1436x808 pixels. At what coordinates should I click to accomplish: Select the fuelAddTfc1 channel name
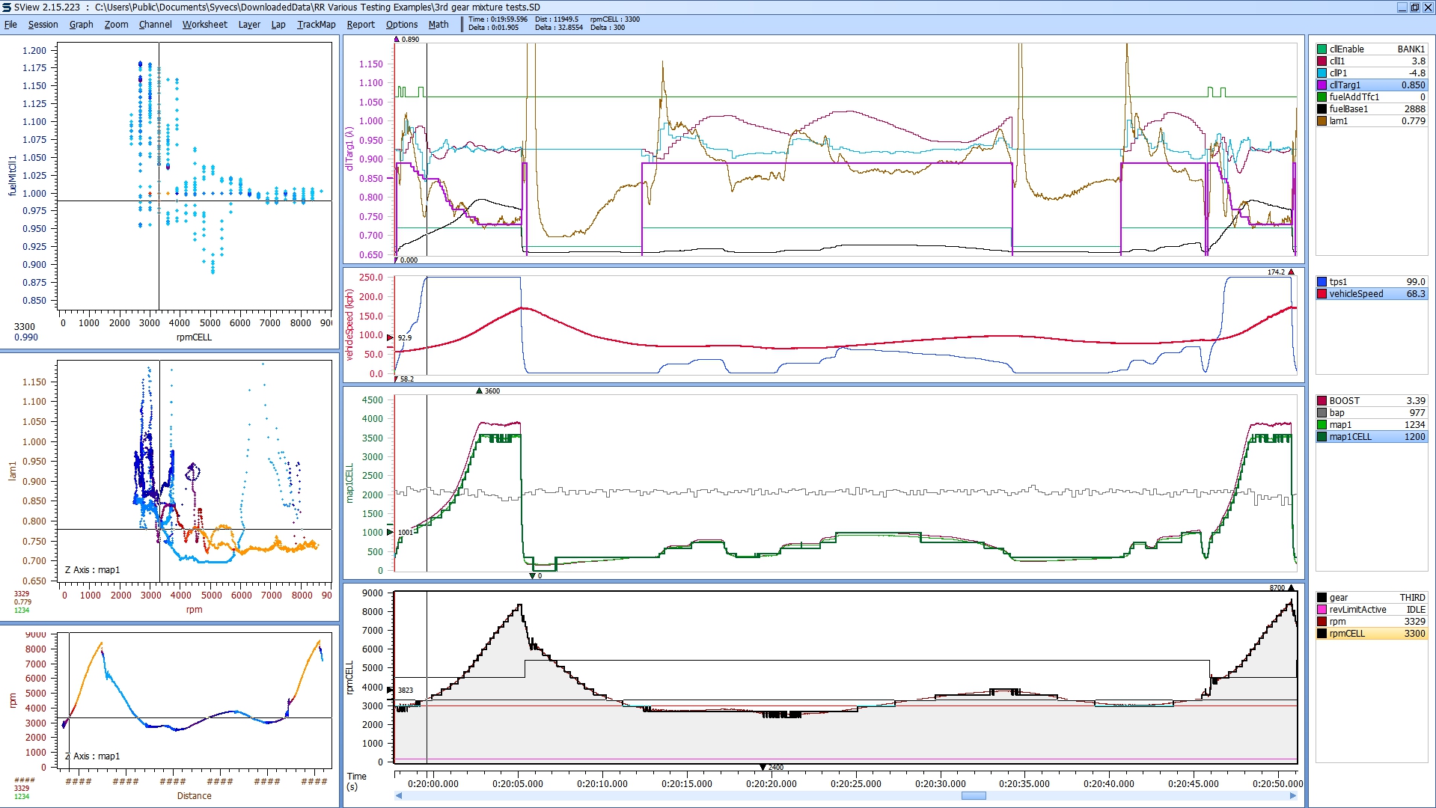pos(1354,97)
